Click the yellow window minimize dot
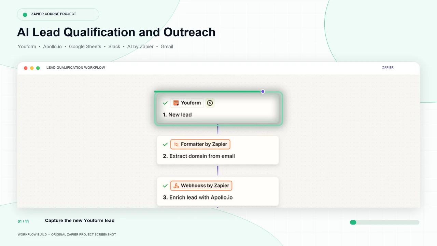 tap(32, 68)
